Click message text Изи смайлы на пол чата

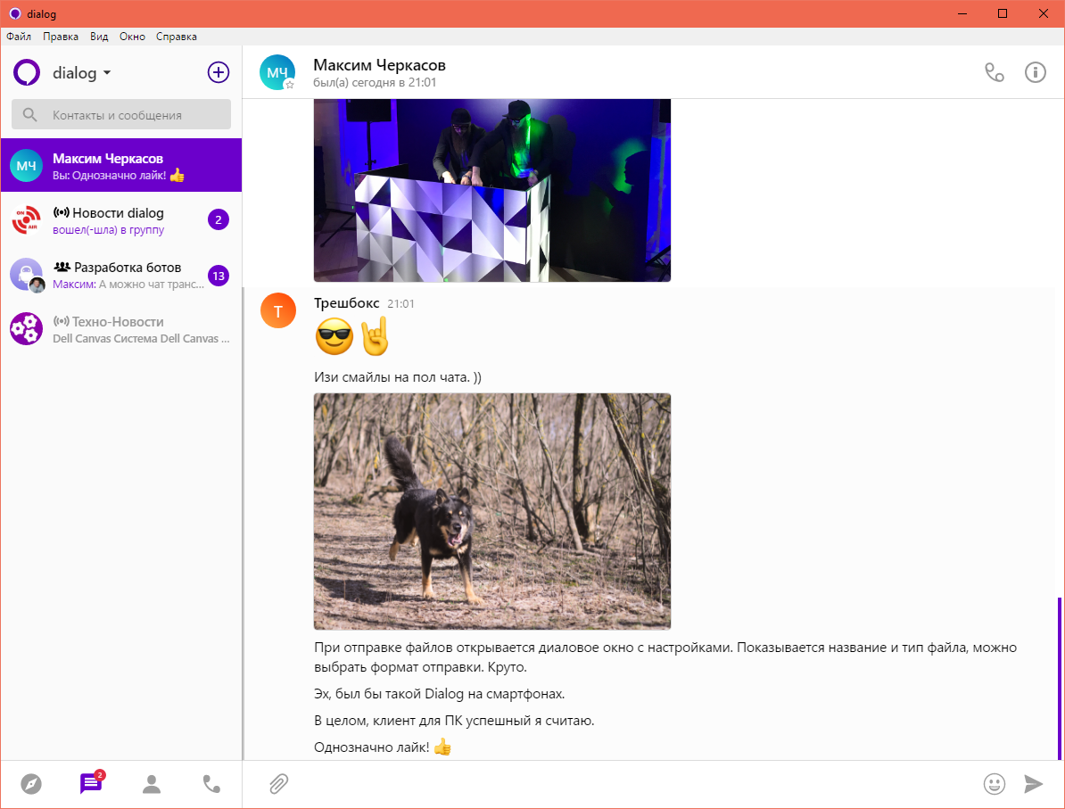[397, 377]
